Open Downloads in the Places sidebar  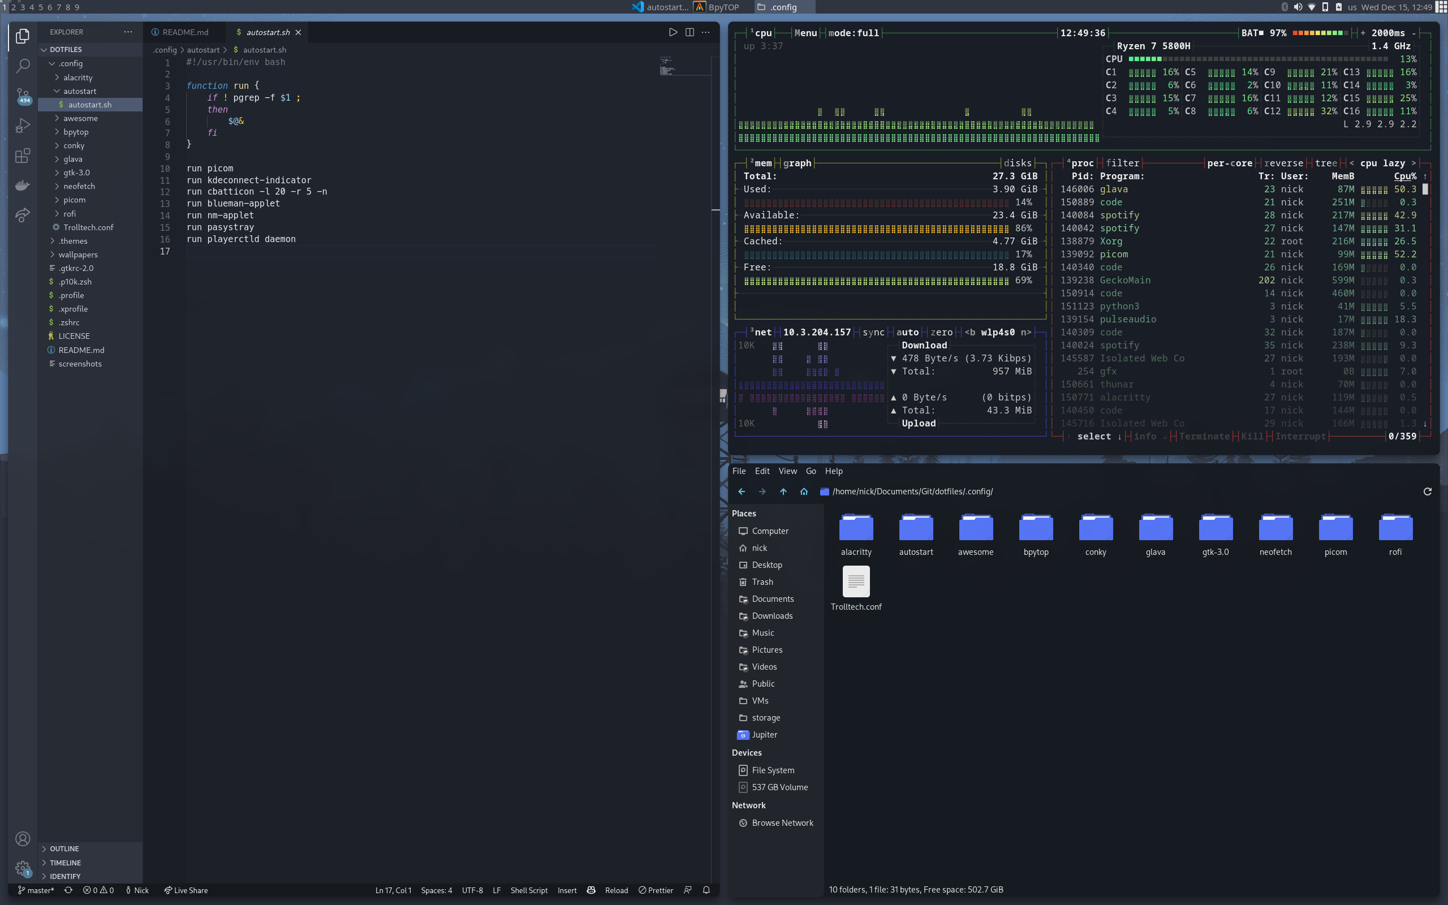(772, 616)
